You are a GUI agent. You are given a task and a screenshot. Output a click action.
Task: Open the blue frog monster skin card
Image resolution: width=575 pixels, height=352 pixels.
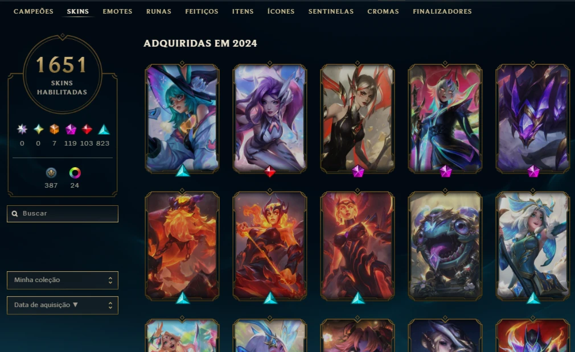pos(445,246)
